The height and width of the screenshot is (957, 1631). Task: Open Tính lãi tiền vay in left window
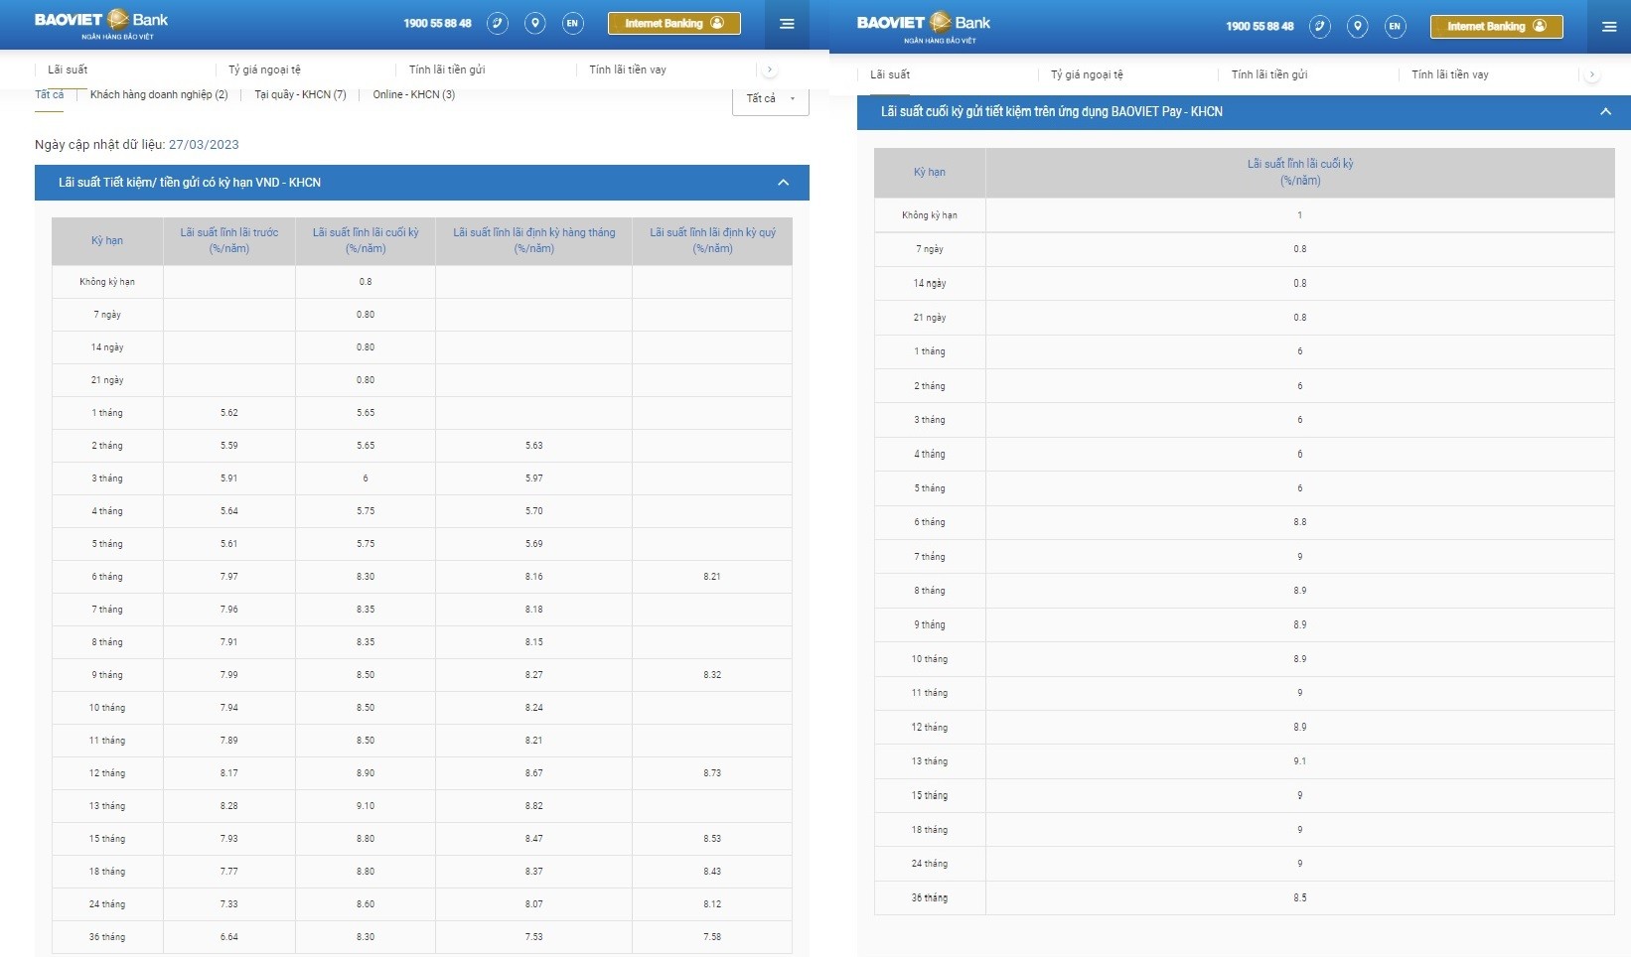pyautogui.click(x=628, y=69)
